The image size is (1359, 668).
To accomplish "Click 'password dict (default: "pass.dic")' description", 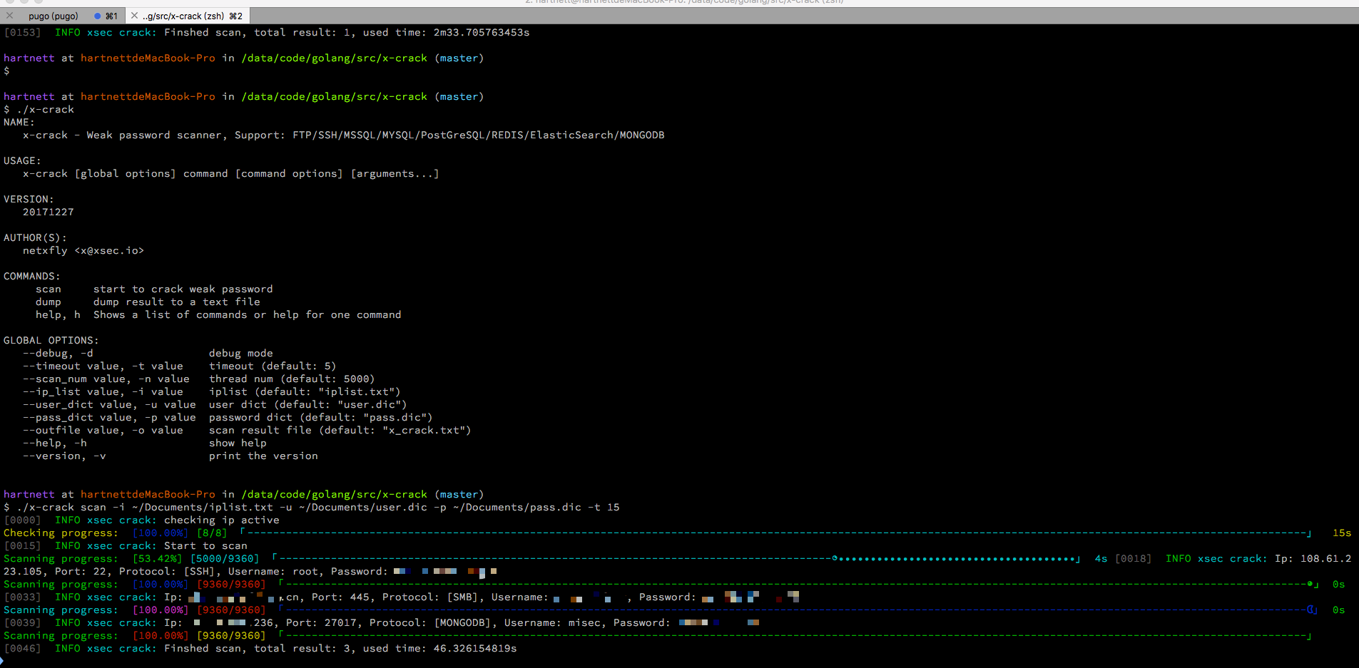I will pyautogui.click(x=320, y=418).
